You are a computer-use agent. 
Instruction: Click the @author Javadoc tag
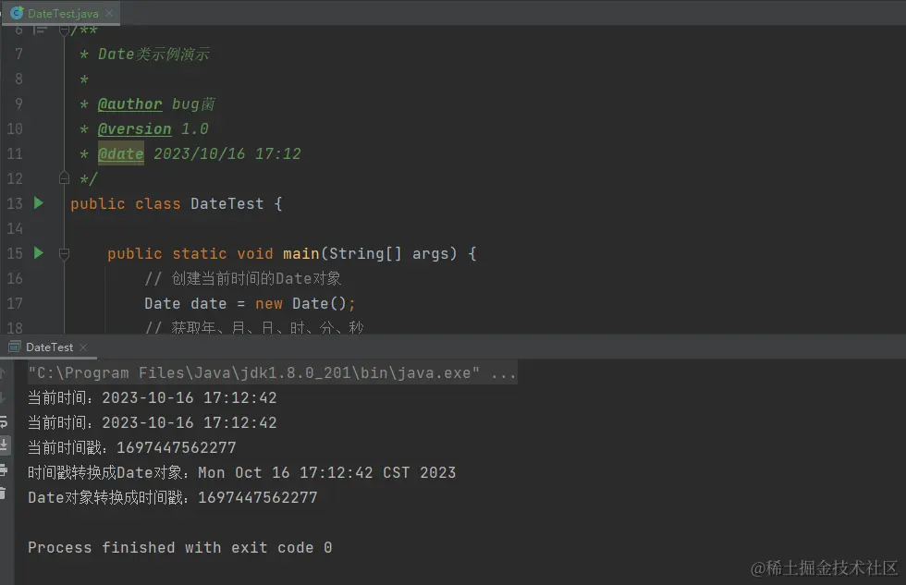pyautogui.click(x=130, y=104)
